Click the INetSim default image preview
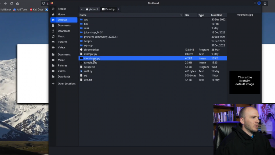Screen dimensions: 275x155 [245, 82]
